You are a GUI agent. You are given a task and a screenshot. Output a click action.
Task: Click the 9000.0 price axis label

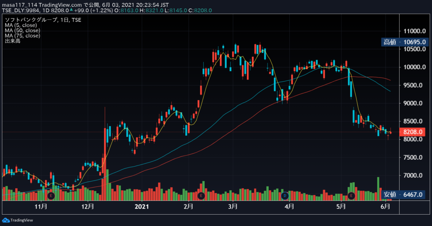[x=413, y=104]
